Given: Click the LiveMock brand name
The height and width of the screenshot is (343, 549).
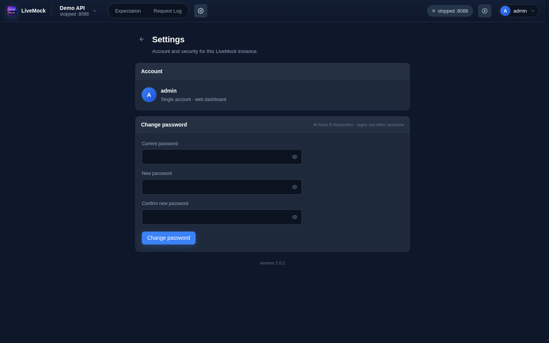Looking at the screenshot, I should pyautogui.click(x=34, y=11).
